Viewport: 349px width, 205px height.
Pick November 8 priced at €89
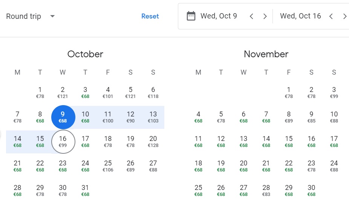289,117
